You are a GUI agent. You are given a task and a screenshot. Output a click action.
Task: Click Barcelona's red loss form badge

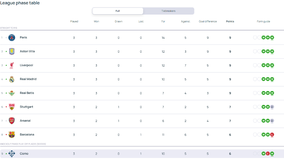272,135
